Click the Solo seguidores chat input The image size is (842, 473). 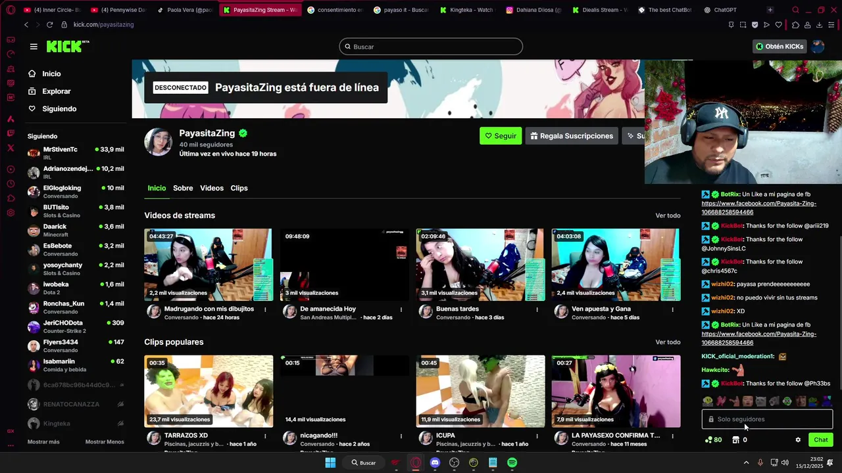[x=767, y=419]
